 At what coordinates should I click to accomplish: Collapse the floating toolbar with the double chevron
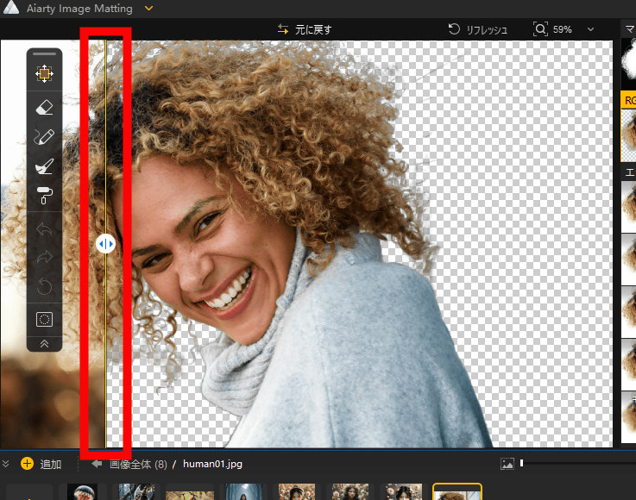[44, 344]
